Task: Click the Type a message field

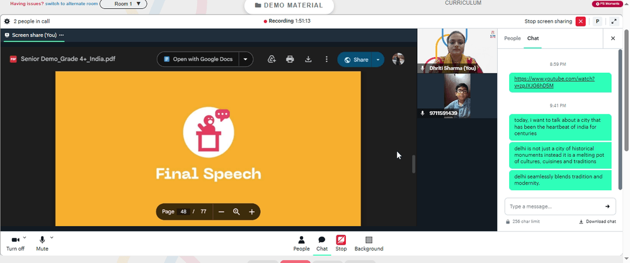Action: tap(554, 207)
